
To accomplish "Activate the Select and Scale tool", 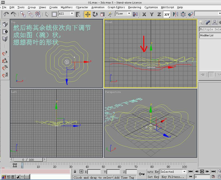I will click(103, 14).
